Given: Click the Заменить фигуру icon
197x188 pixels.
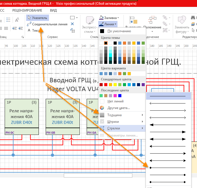Looking at the screenshot, I should [182, 21].
